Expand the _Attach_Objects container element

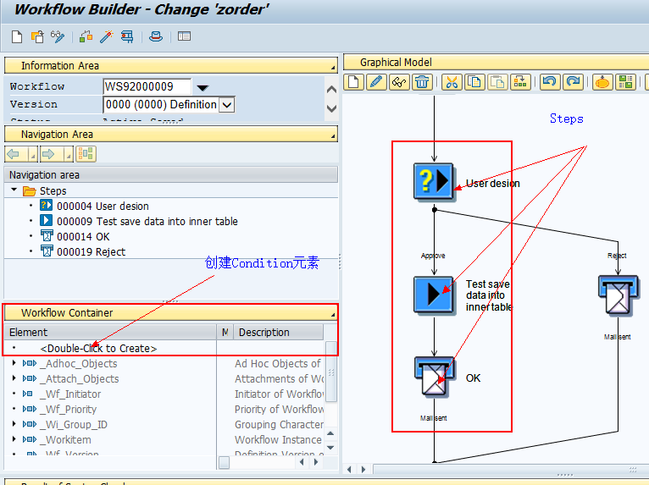[x=14, y=378]
